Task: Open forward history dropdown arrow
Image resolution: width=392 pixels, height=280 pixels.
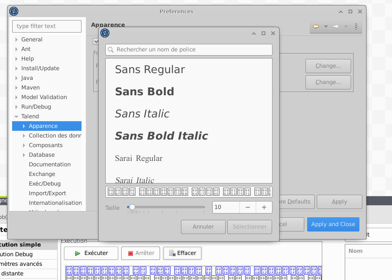Action: point(346,26)
